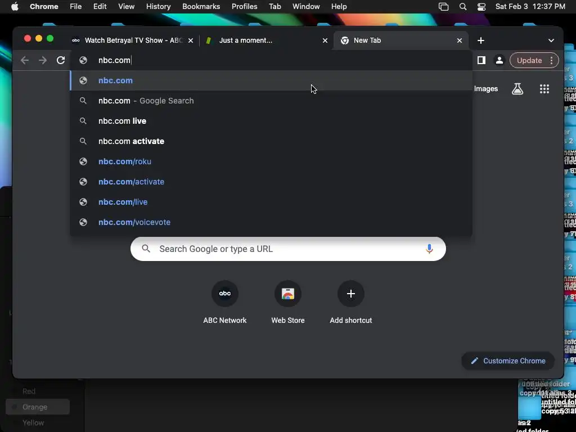The height and width of the screenshot is (432, 576).
Task: Open the Web Store shortcut
Action: [288, 302]
